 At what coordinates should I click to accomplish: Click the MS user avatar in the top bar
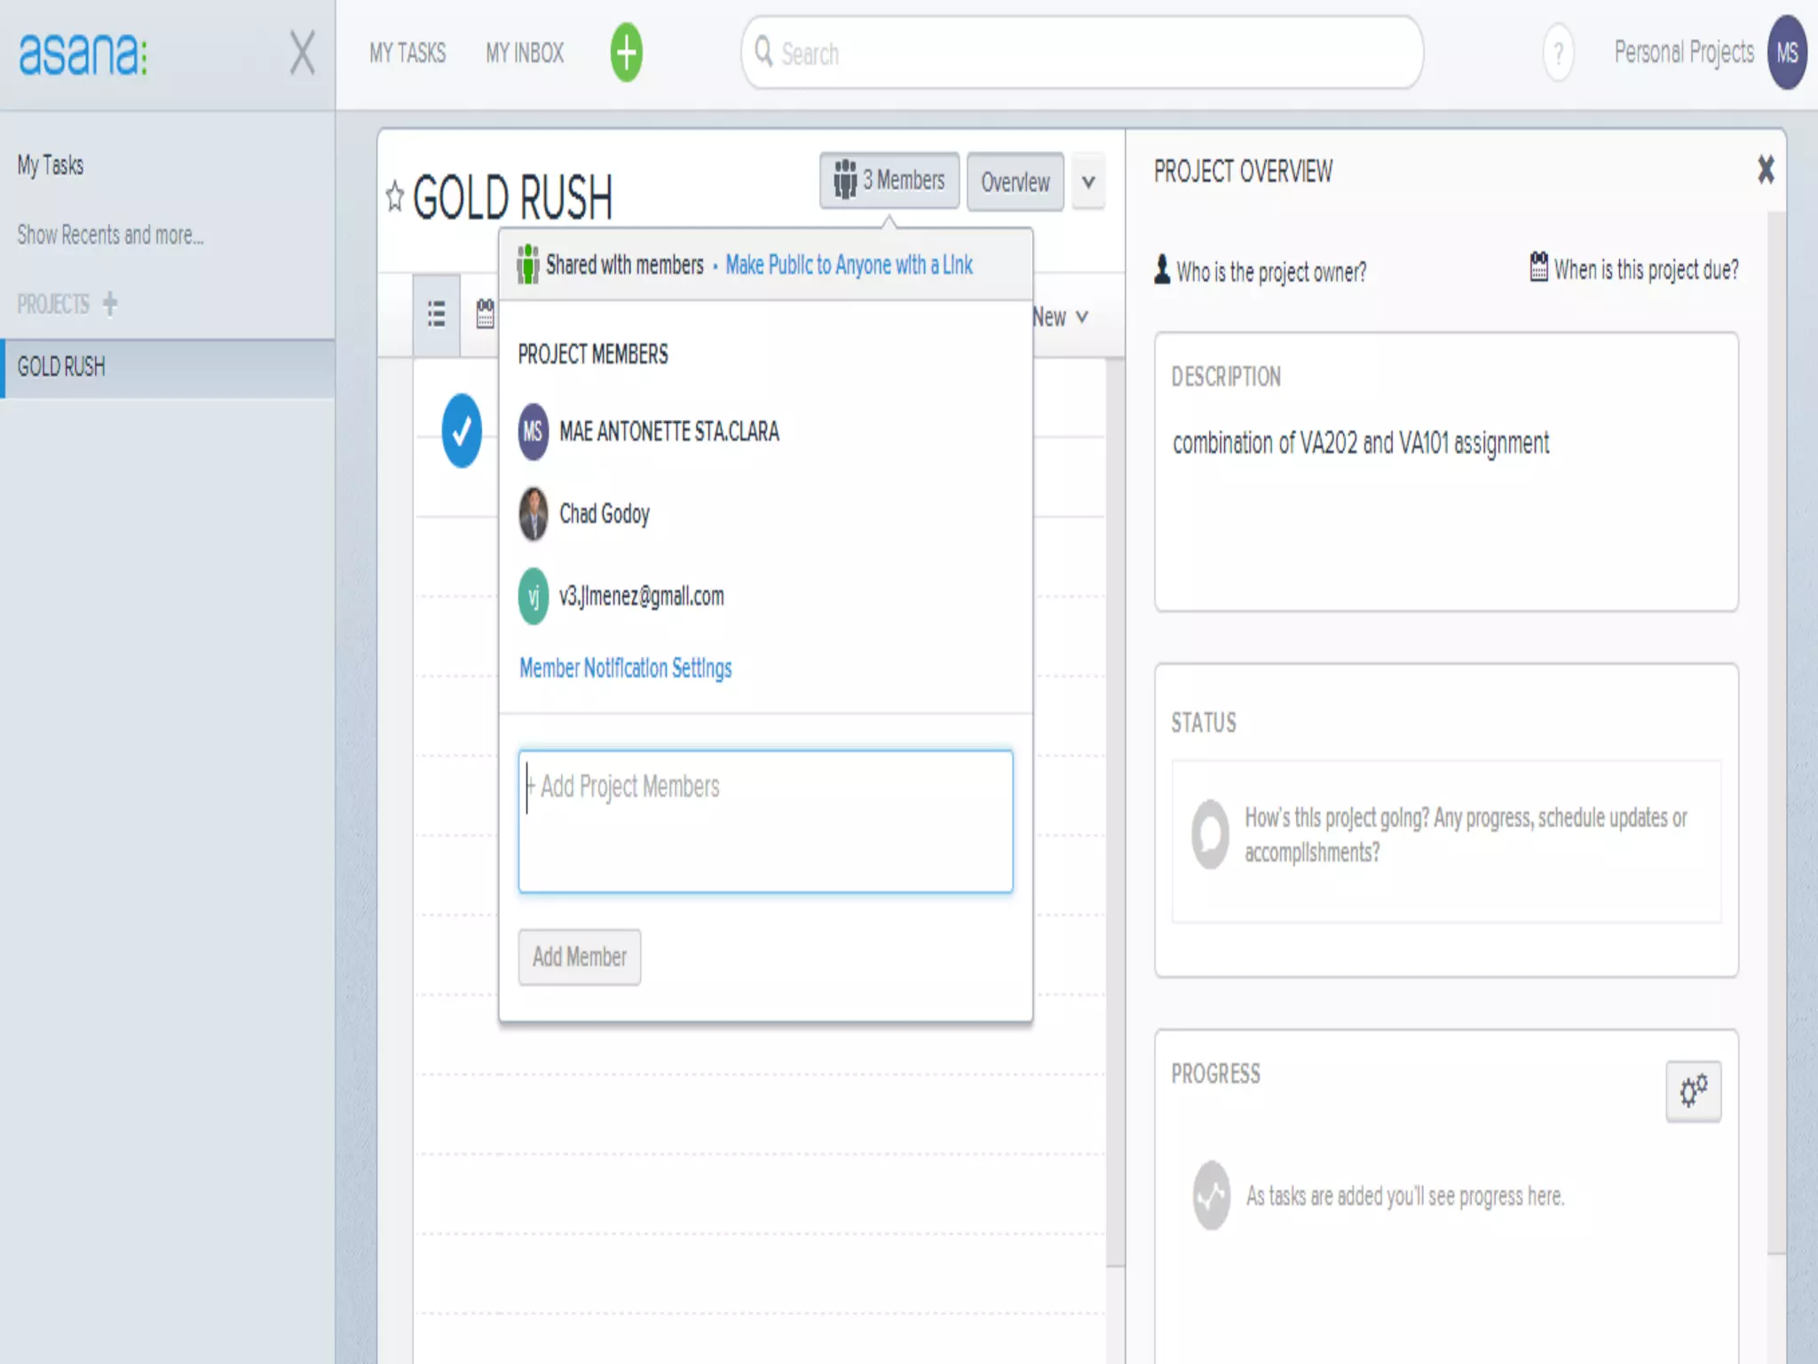coord(1786,53)
